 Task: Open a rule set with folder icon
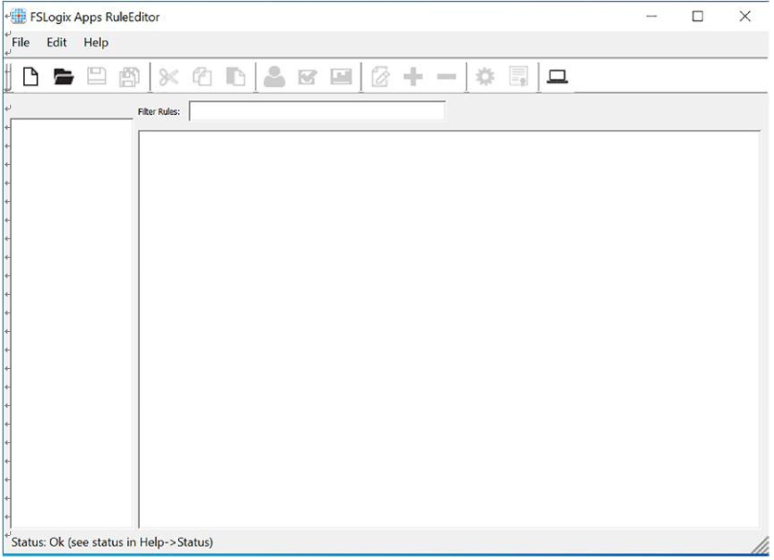[64, 77]
